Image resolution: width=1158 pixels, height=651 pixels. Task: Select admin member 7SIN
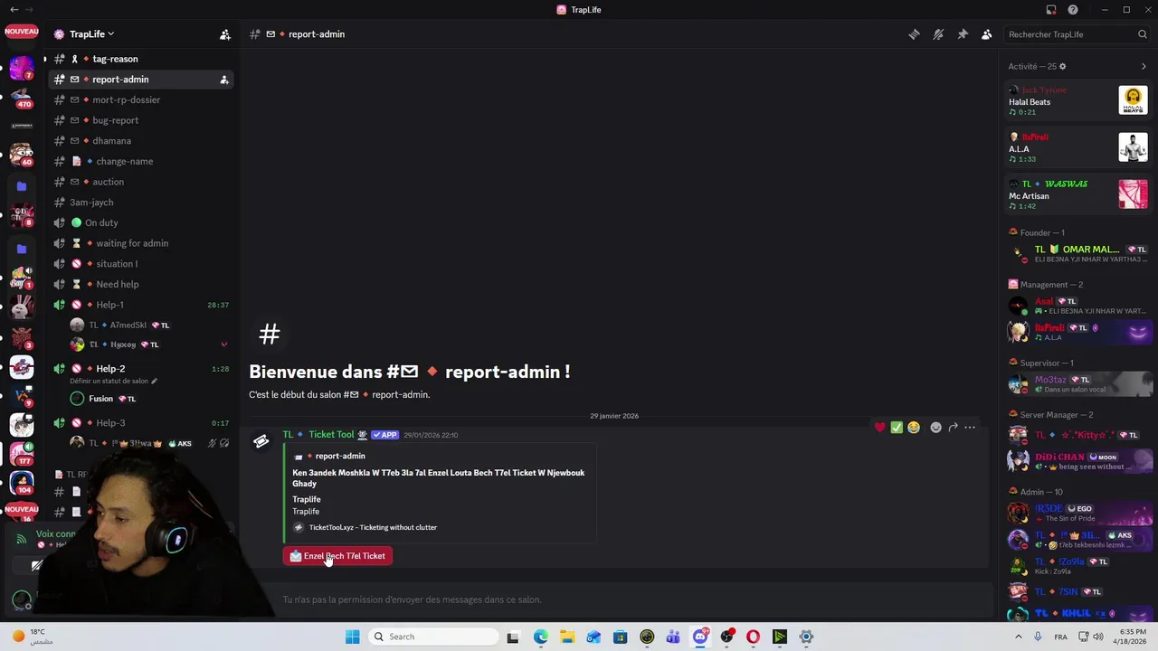pos(1077,591)
